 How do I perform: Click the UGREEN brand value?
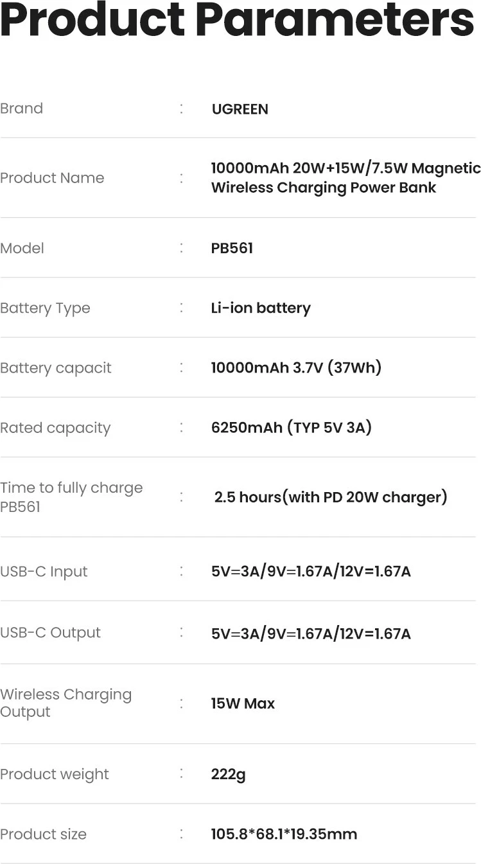(240, 109)
